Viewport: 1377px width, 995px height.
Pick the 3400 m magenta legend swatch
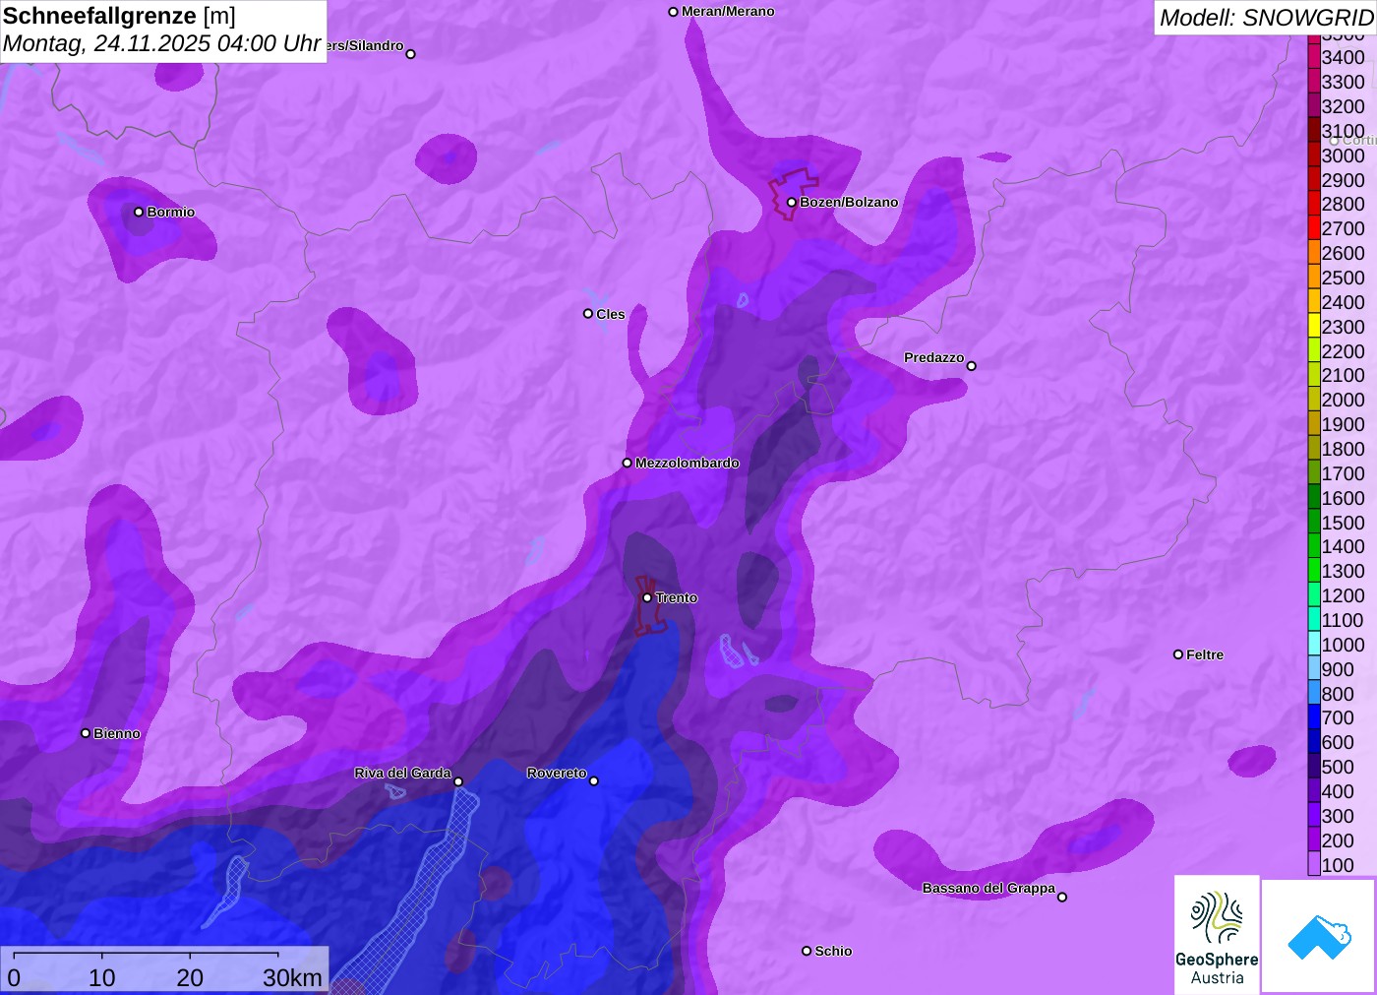click(x=1314, y=57)
